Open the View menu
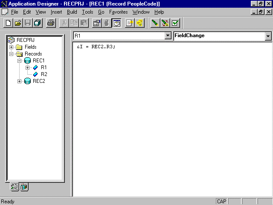The image size is (273, 205). coord(41,12)
